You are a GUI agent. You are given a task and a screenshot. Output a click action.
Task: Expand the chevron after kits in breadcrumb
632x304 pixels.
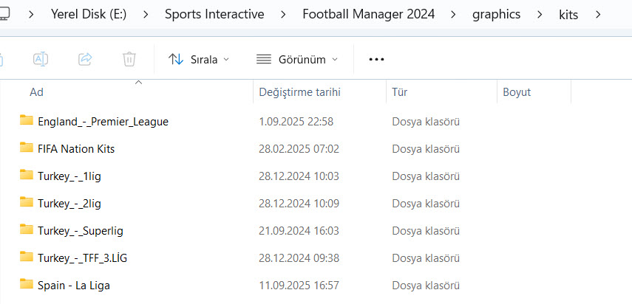(598, 14)
